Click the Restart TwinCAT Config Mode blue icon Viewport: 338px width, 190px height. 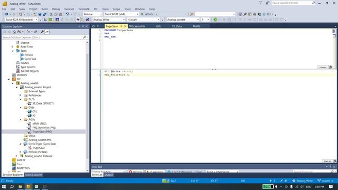coord(57,20)
